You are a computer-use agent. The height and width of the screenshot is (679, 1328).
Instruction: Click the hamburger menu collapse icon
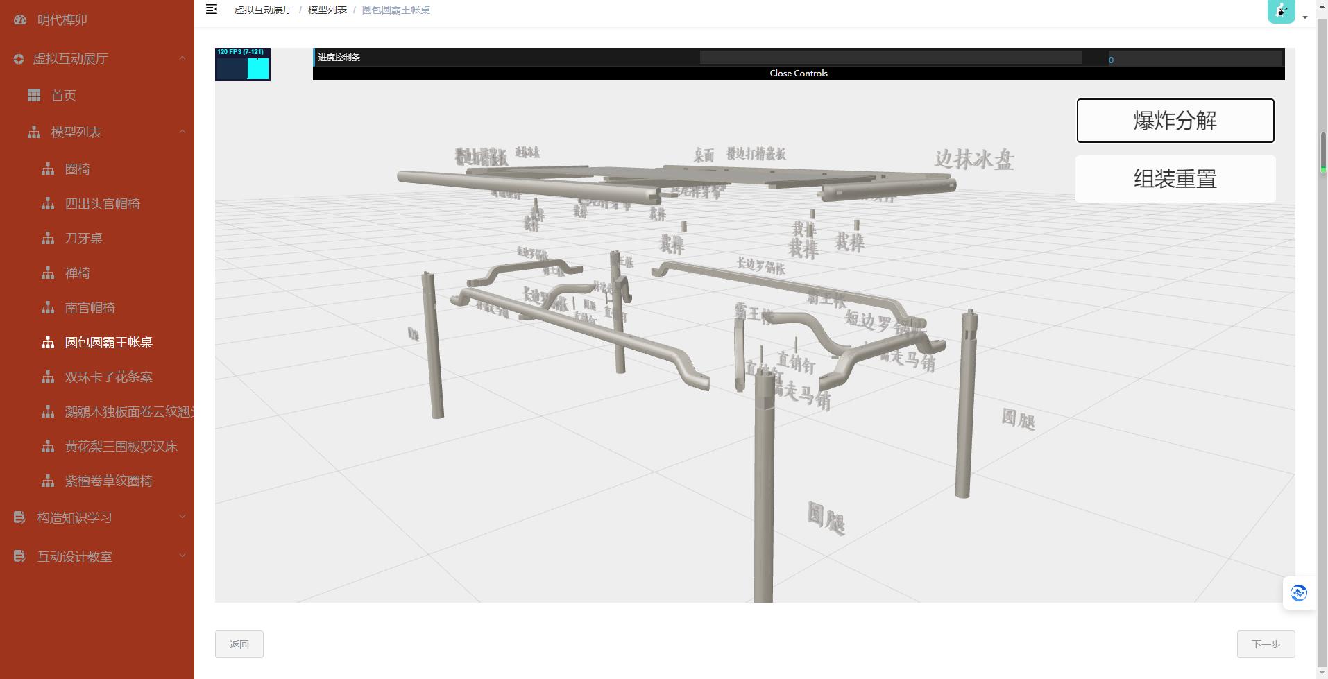212,9
